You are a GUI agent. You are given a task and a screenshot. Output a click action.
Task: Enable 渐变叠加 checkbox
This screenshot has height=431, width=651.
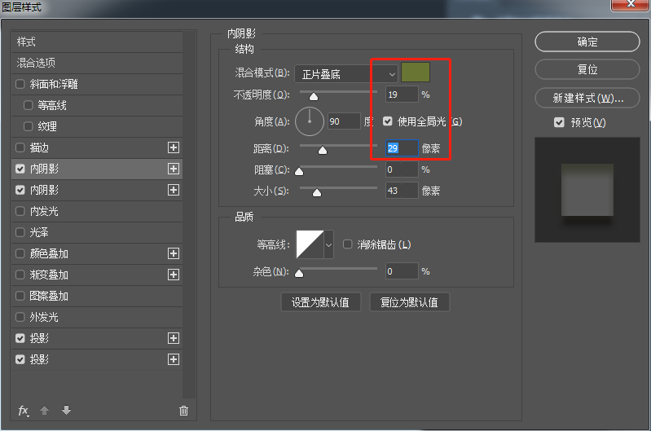(x=20, y=275)
